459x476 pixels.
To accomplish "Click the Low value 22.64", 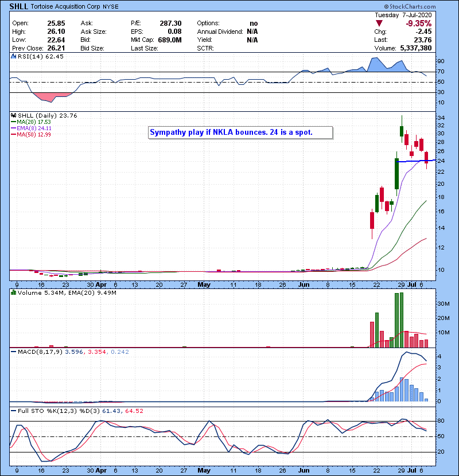I will 56,40.
